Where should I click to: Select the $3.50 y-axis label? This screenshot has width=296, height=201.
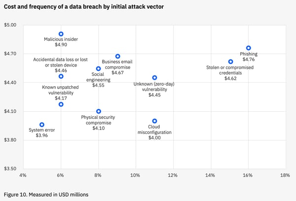tap(10, 169)
